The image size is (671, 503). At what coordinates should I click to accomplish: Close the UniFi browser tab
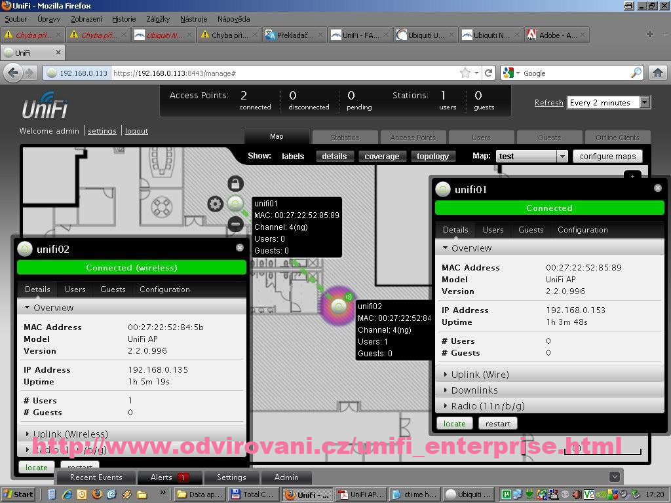coord(58,52)
